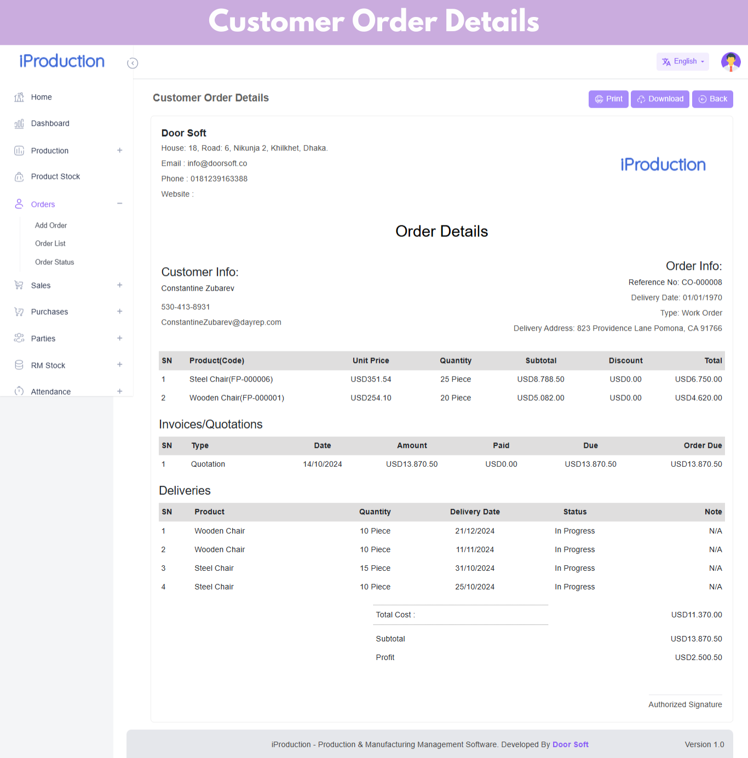Print the customer order details
This screenshot has height=758, width=748.
pyautogui.click(x=608, y=99)
